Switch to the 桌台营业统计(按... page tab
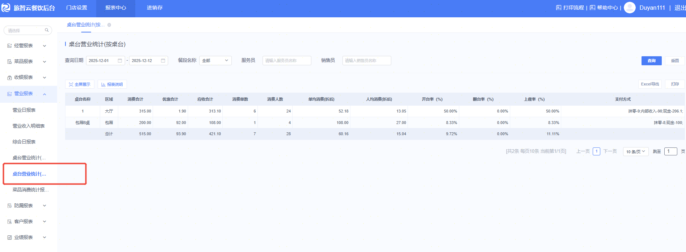 click(x=86, y=25)
